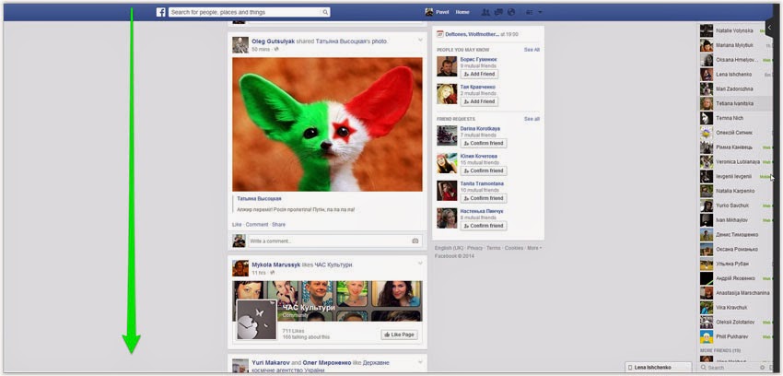Image resolution: width=783 pixels, height=376 pixels.
Task: Open chat with Vika Kravchuk
Action: (734, 308)
